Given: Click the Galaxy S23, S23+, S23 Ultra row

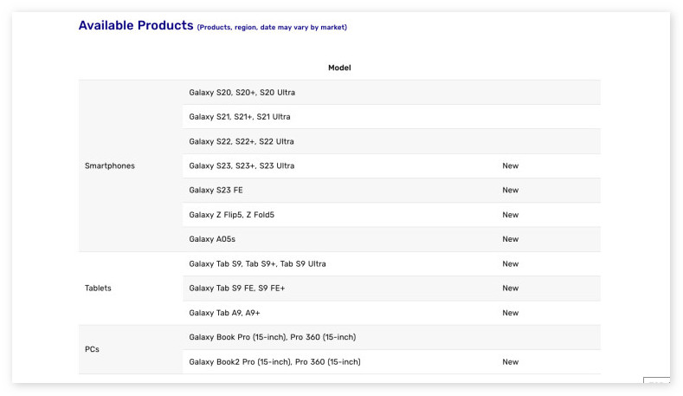Looking at the screenshot, I should tap(242, 166).
